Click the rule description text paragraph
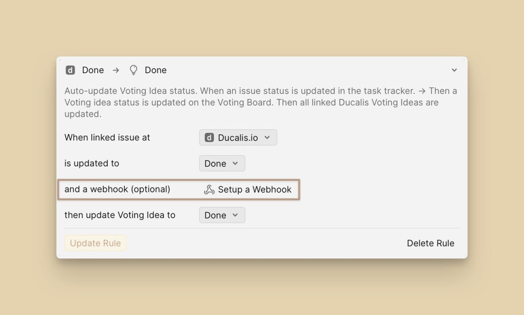 pyautogui.click(x=260, y=102)
